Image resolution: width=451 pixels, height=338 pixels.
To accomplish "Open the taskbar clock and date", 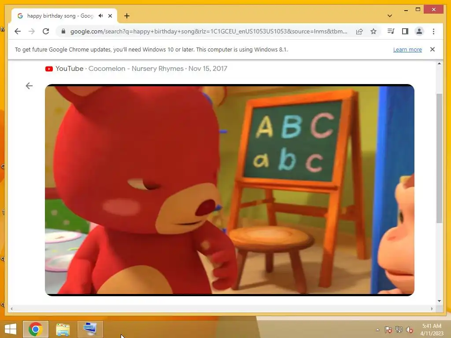I will pos(432,330).
